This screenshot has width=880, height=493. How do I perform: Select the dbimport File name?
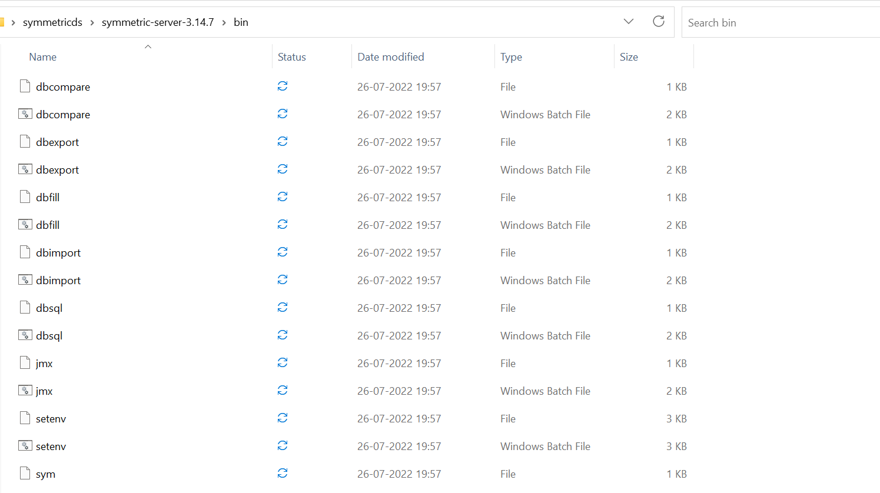point(58,253)
